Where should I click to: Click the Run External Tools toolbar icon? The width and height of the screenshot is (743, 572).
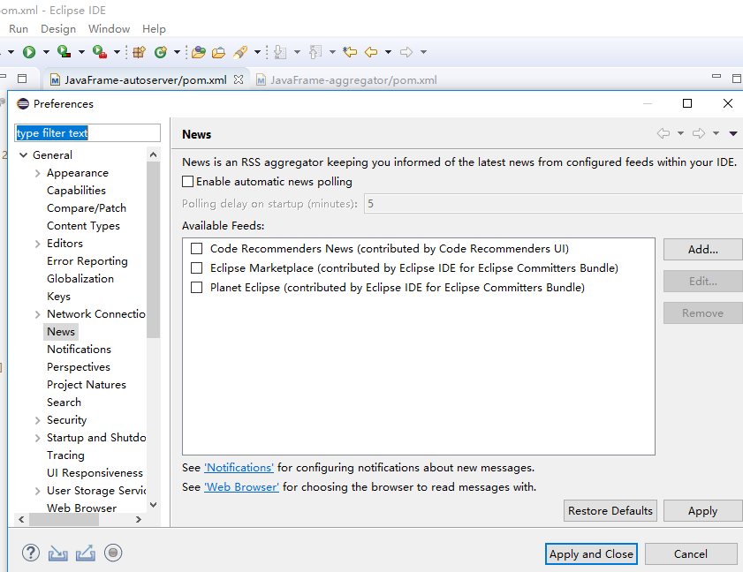99,51
